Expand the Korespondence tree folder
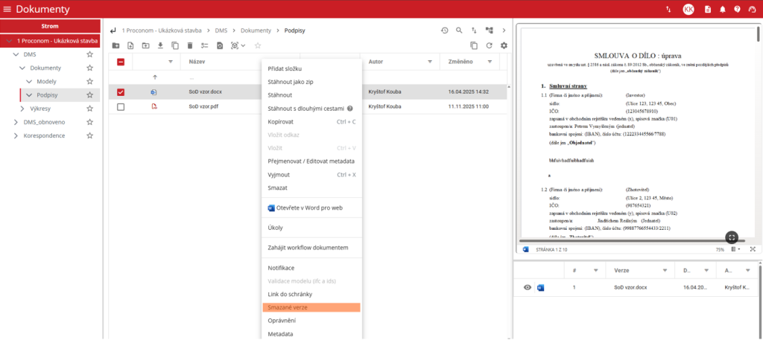763x340 pixels. (16, 135)
